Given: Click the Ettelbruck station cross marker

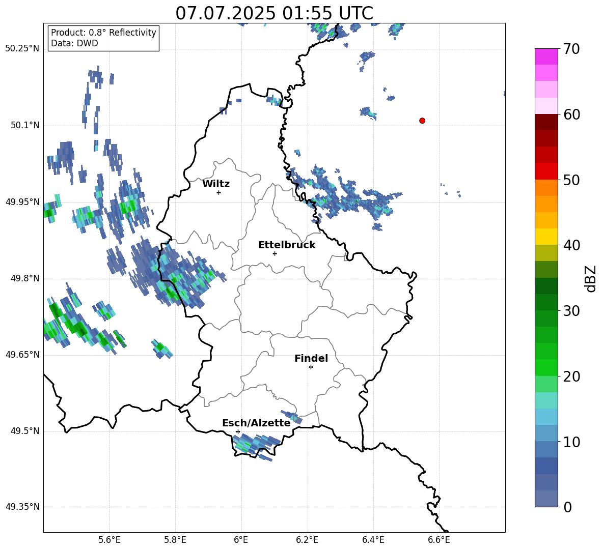Looking at the screenshot, I should point(275,253).
